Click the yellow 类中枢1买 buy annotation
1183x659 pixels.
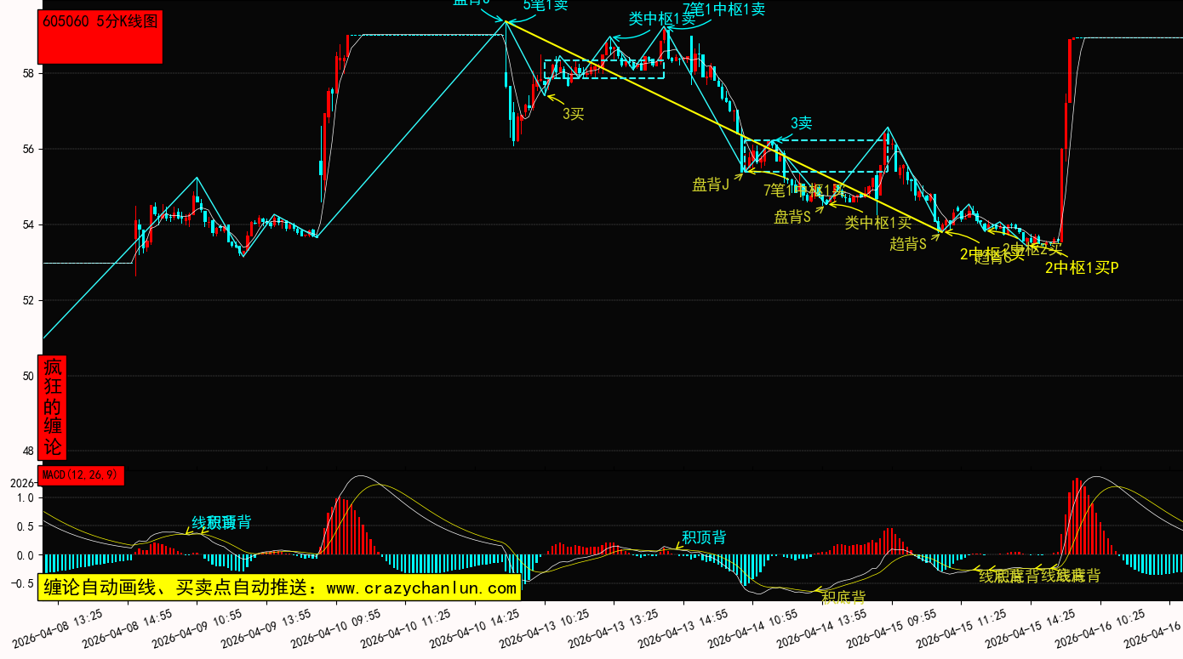coord(877,223)
